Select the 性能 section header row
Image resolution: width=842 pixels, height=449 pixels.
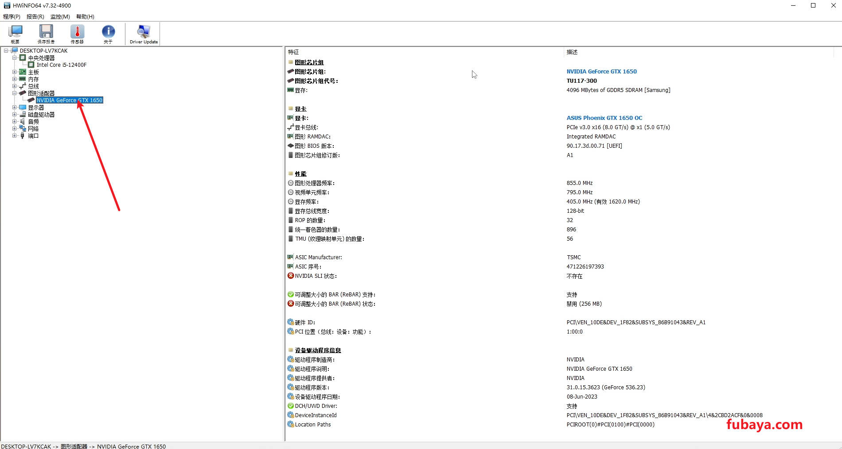[300, 173]
